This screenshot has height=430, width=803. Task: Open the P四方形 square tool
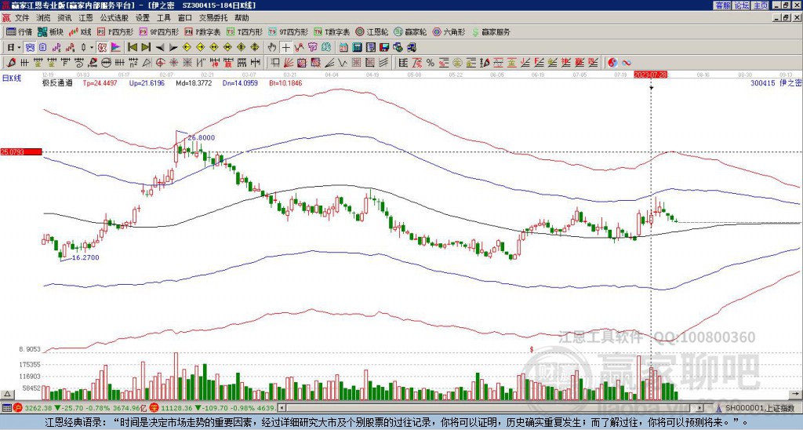115,31
